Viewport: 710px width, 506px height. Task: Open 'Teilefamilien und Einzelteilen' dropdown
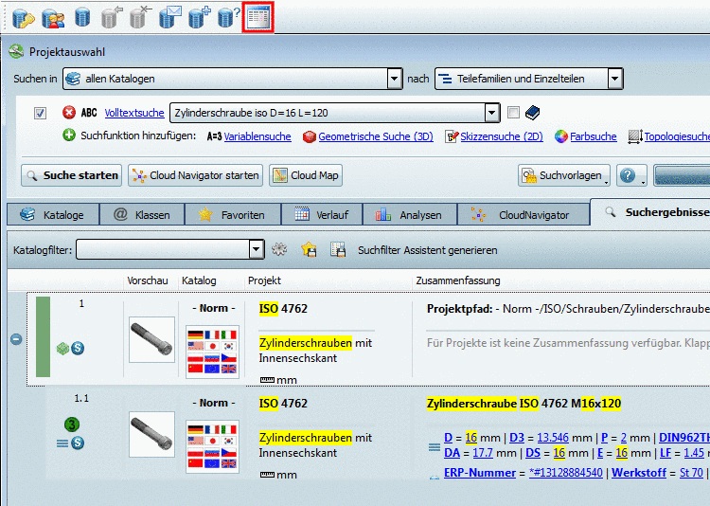tap(614, 79)
